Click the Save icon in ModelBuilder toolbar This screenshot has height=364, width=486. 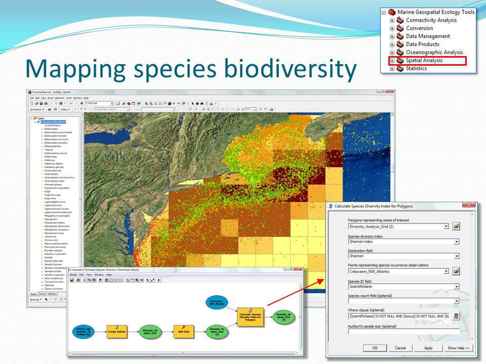coord(71,280)
